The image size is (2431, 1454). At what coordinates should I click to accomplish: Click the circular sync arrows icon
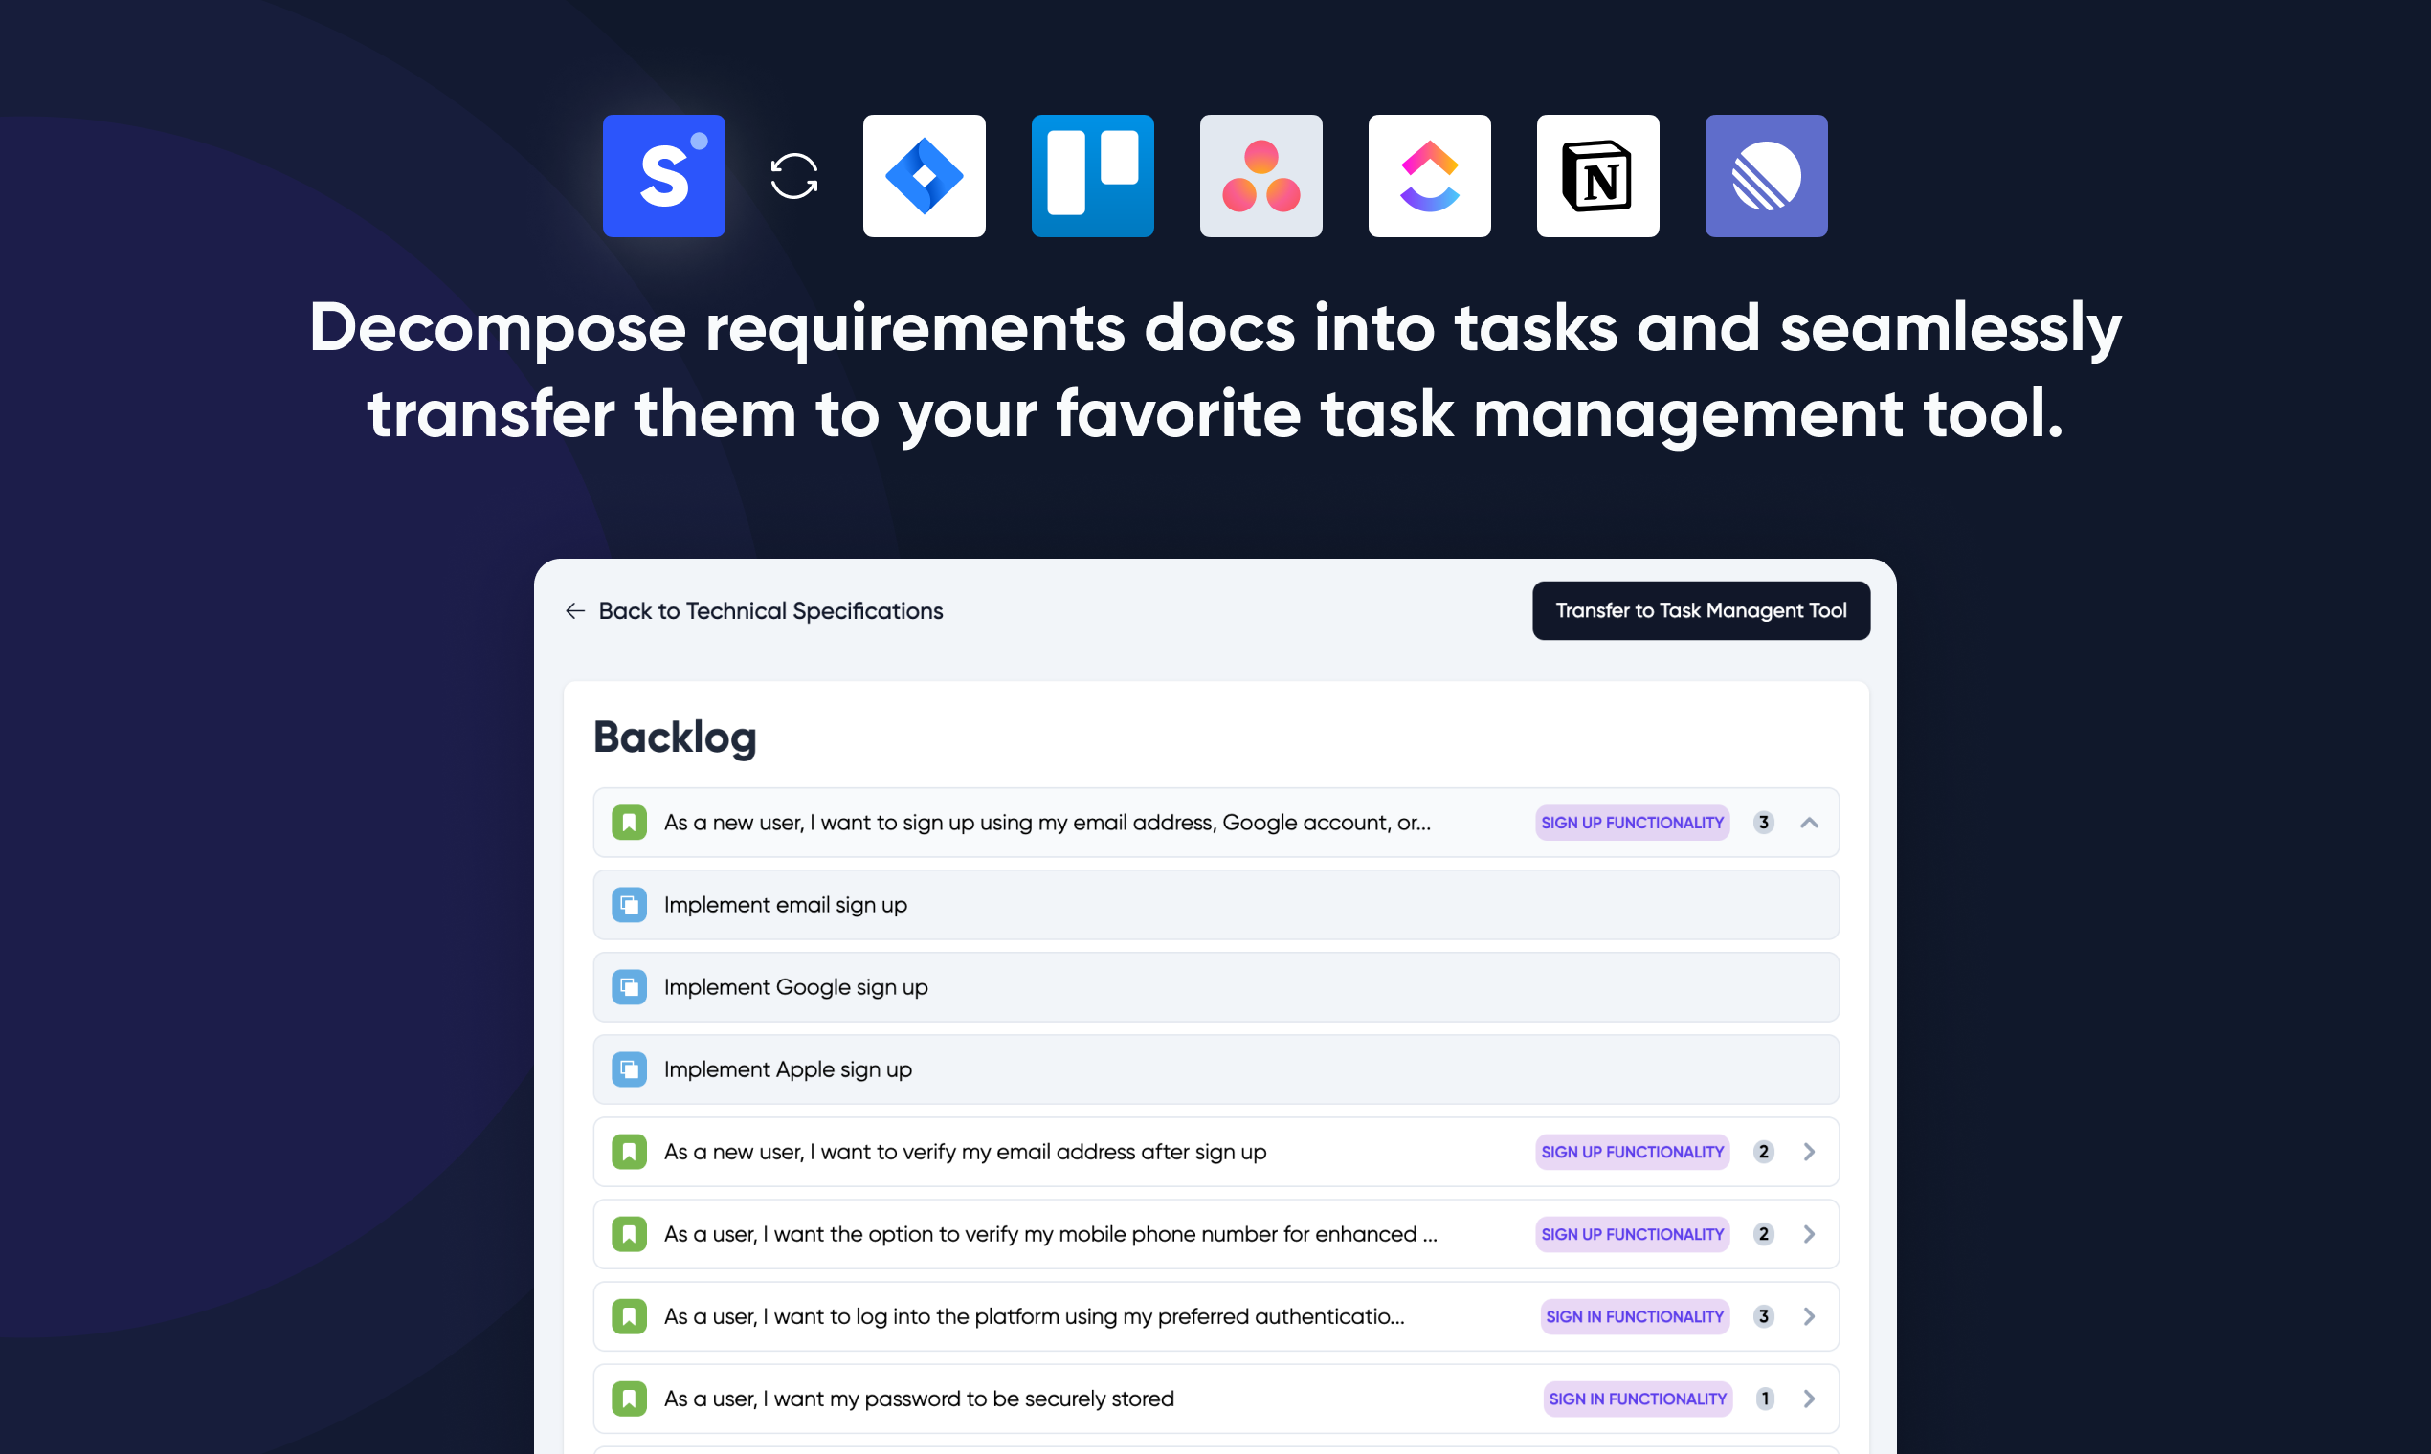coord(794,176)
